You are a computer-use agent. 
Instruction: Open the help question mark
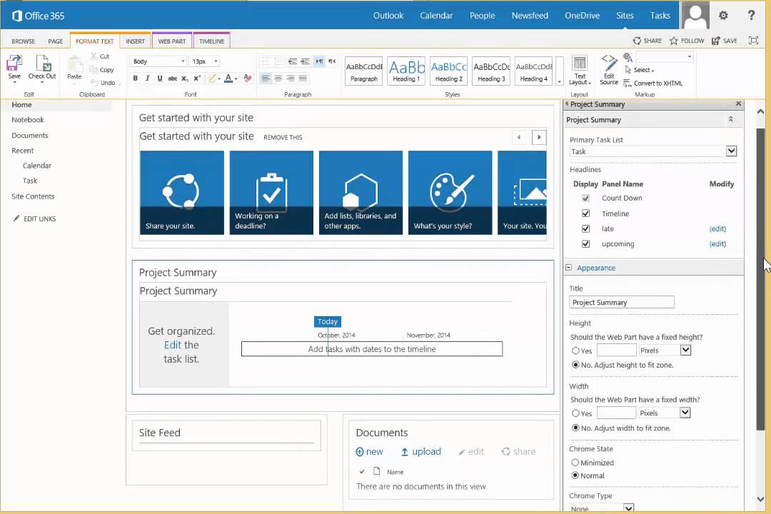pos(751,15)
